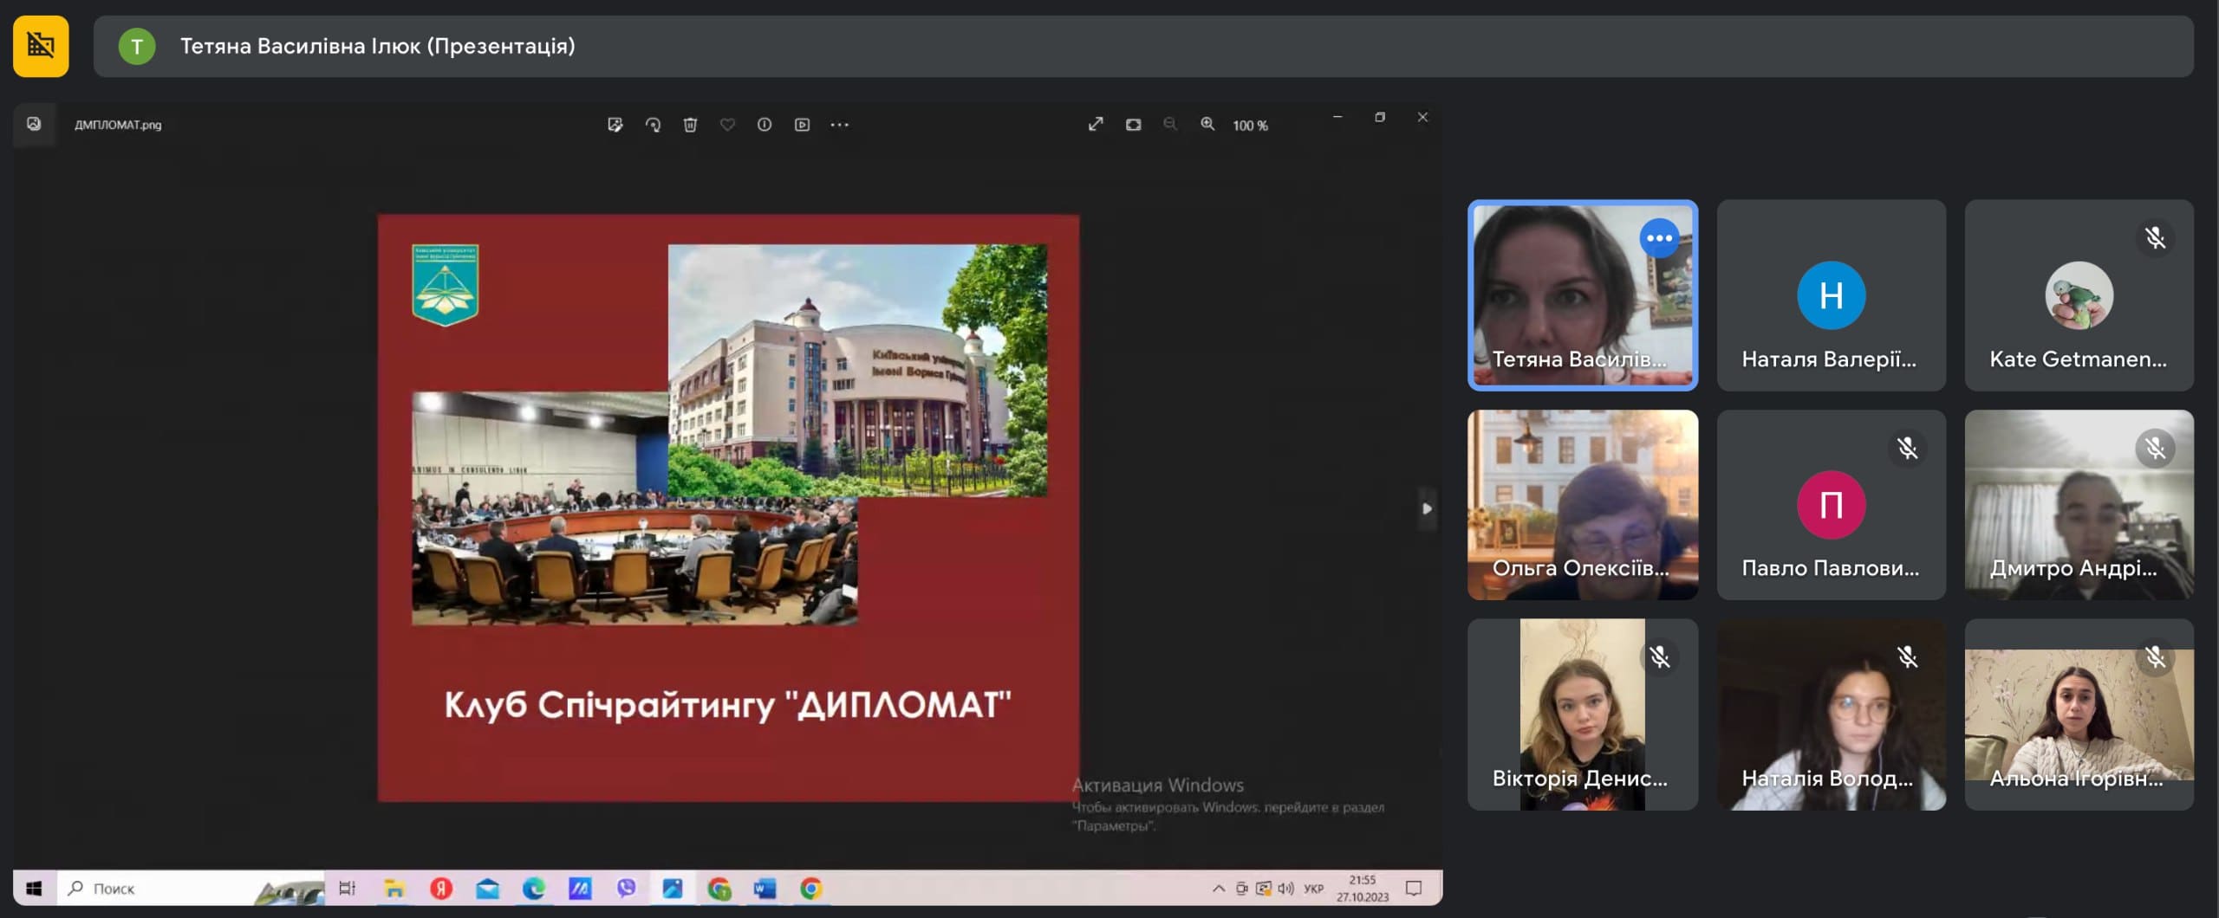The width and height of the screenshot is (2219, 918).
Task: Click the next image arrow on the right
Action: [1426, 508]
